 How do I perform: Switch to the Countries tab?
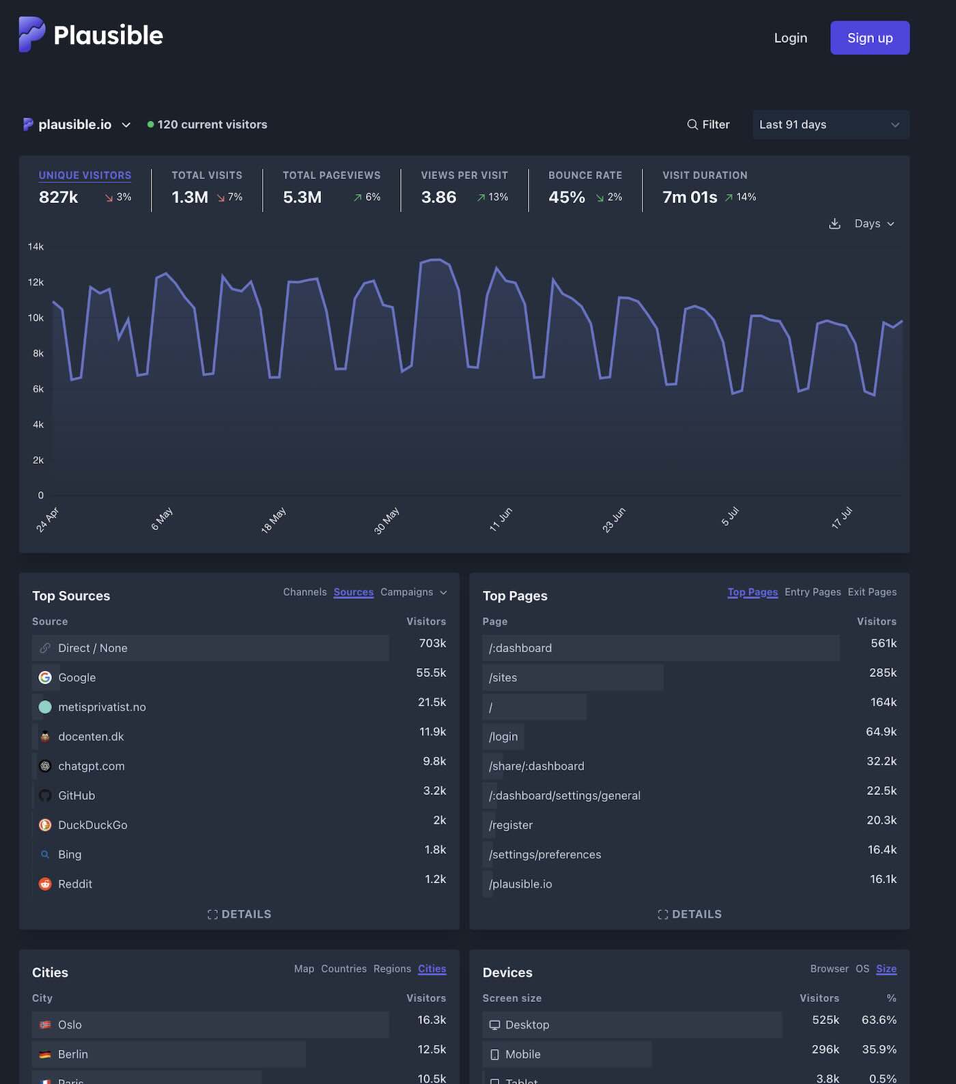click(x=343, y=969)
